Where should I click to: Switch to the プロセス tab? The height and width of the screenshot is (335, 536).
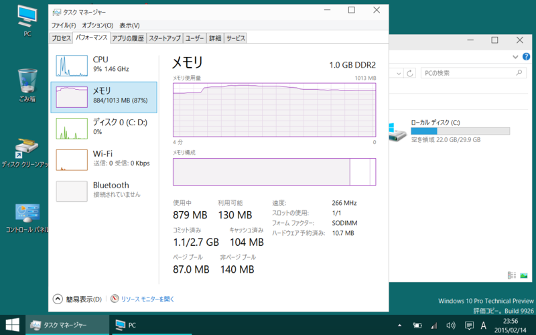pos(61,38)
